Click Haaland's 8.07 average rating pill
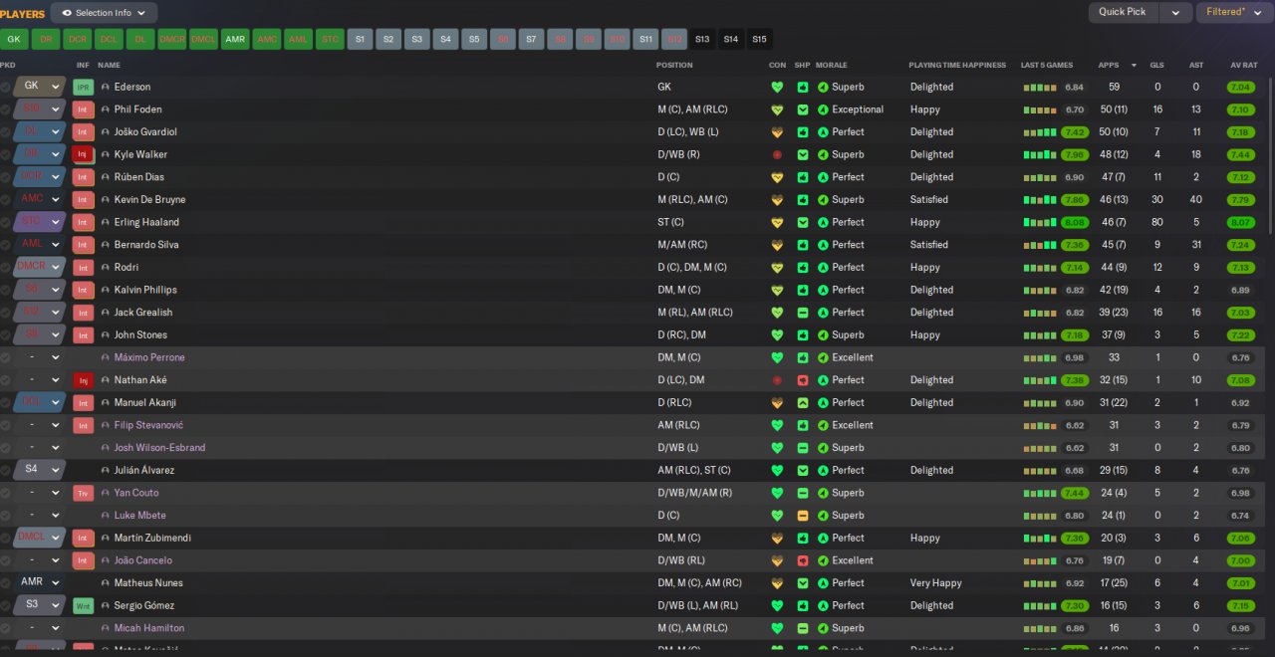The height and width of the screenshot is (657, 1275). [x=1240, y=223]
